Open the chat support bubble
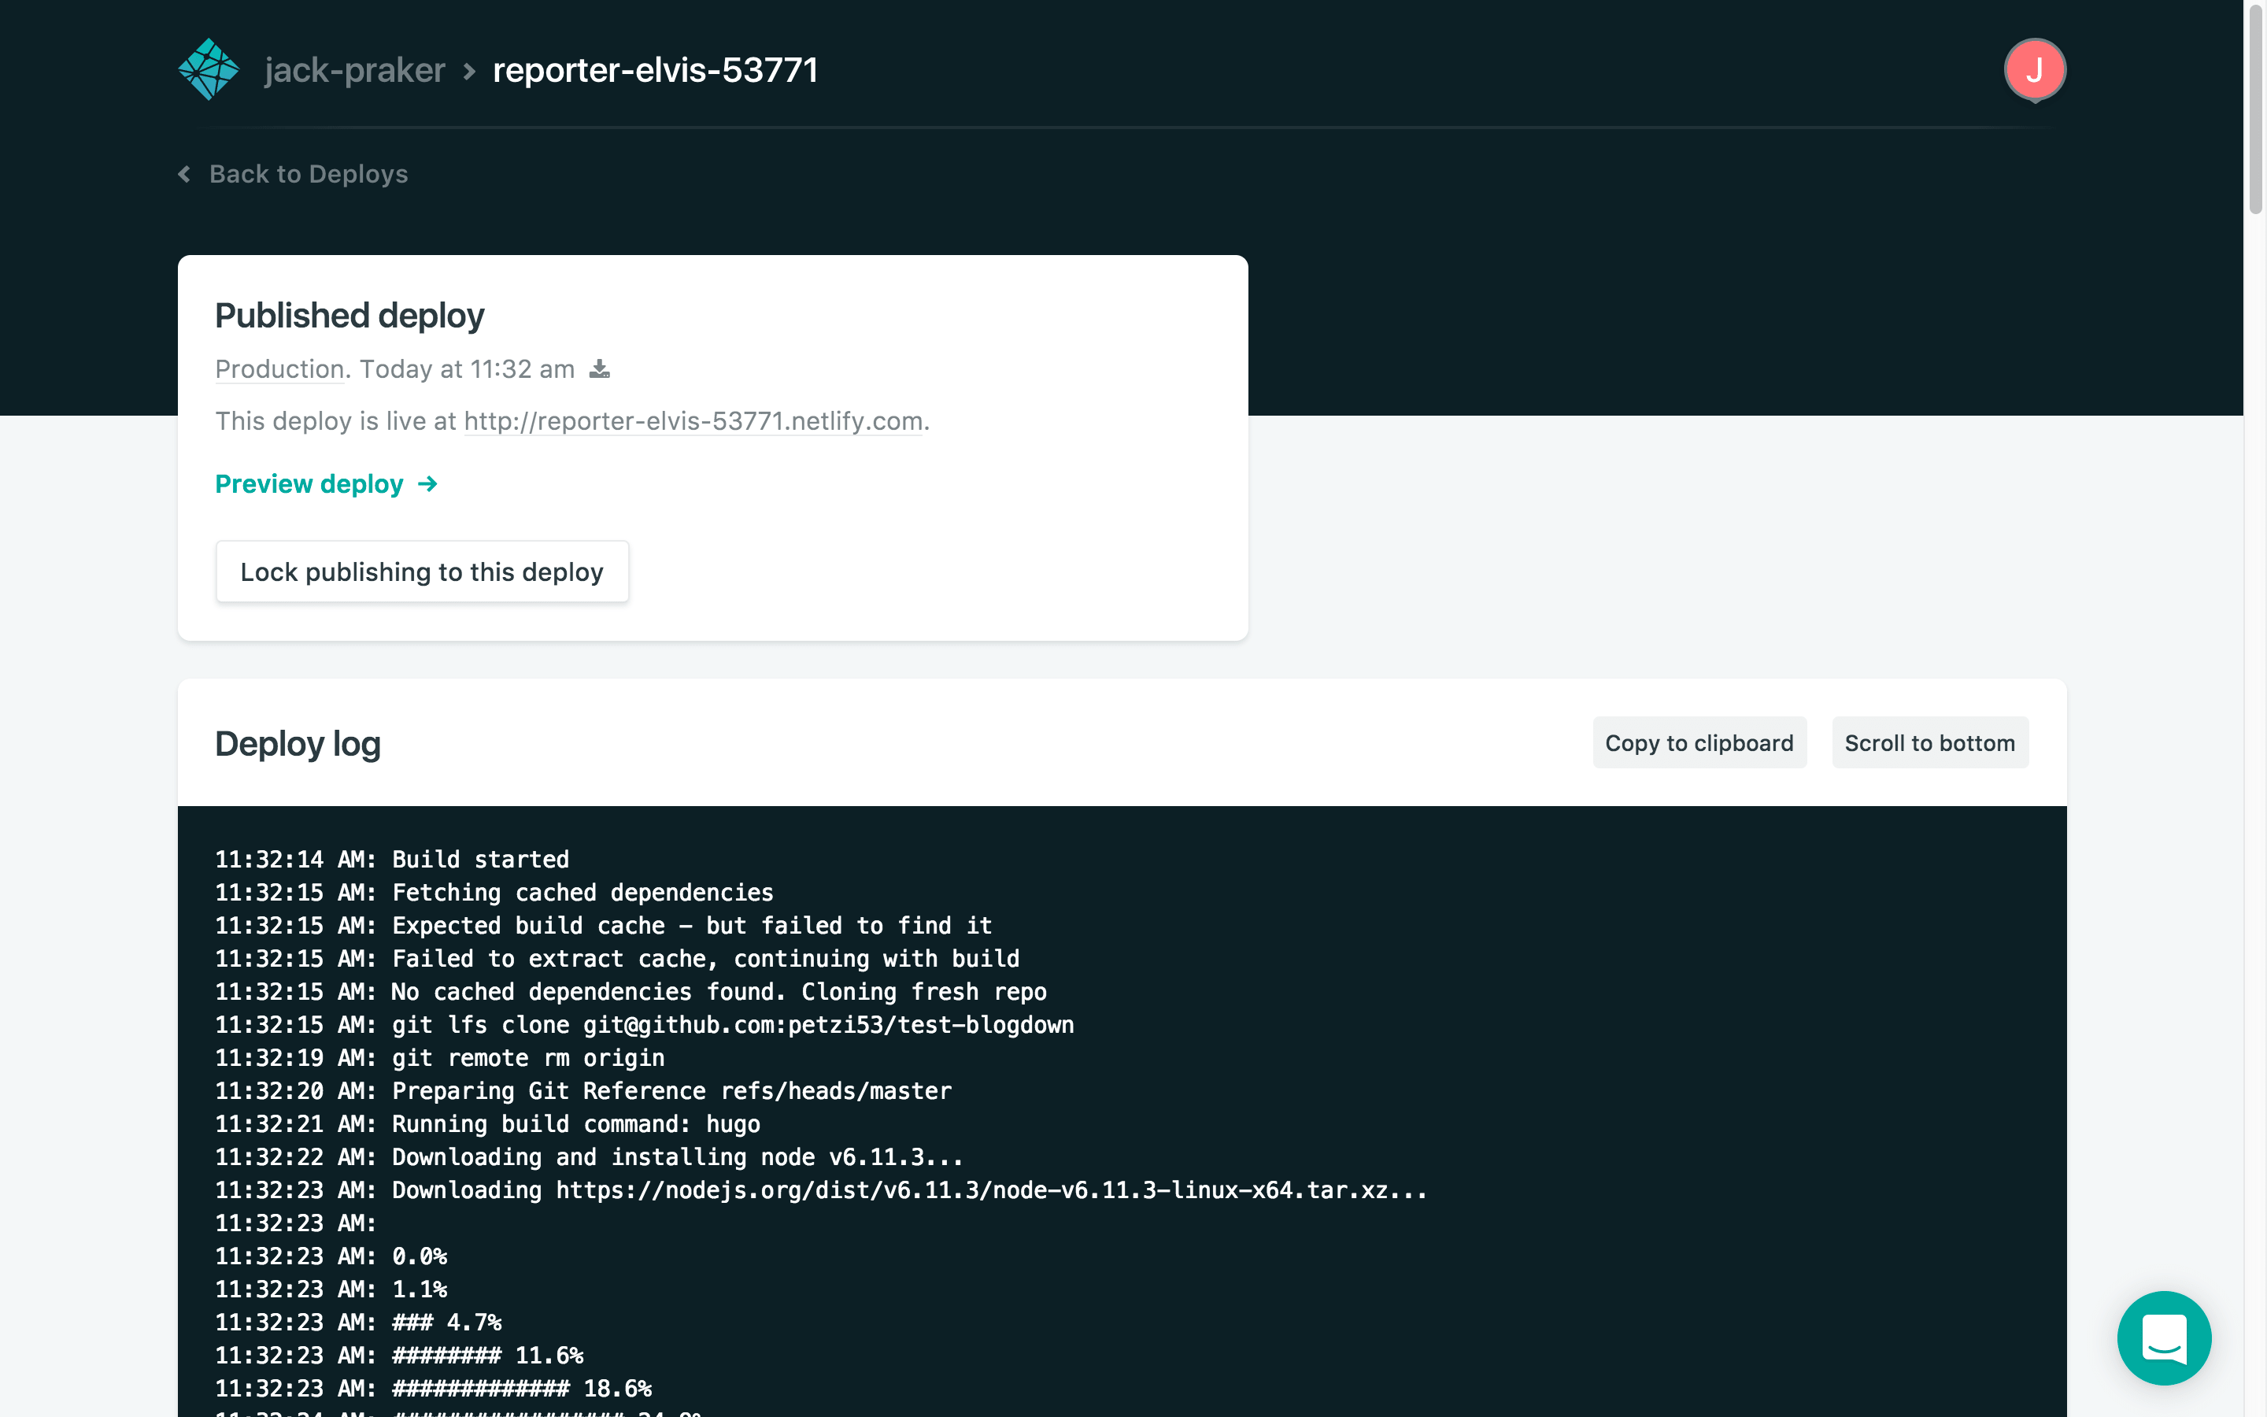Image resolution: width=2267 pixels, height=1417 pixels. [2163, 1337]
